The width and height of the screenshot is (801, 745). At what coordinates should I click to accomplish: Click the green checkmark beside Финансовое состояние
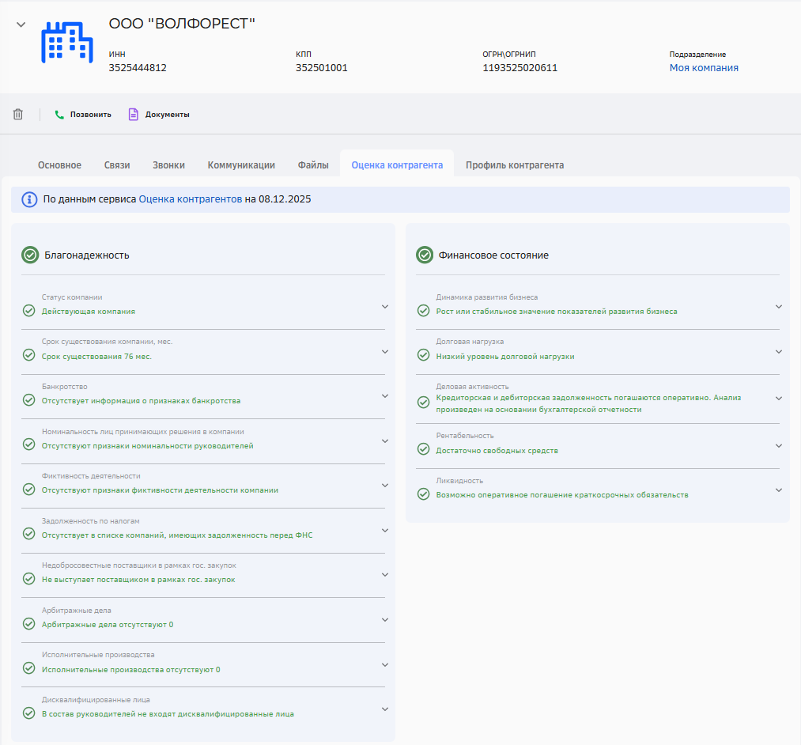tap(425, 255)
